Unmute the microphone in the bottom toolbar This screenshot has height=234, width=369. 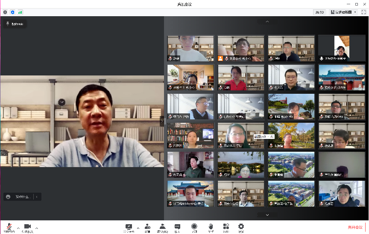coord(9,226)
